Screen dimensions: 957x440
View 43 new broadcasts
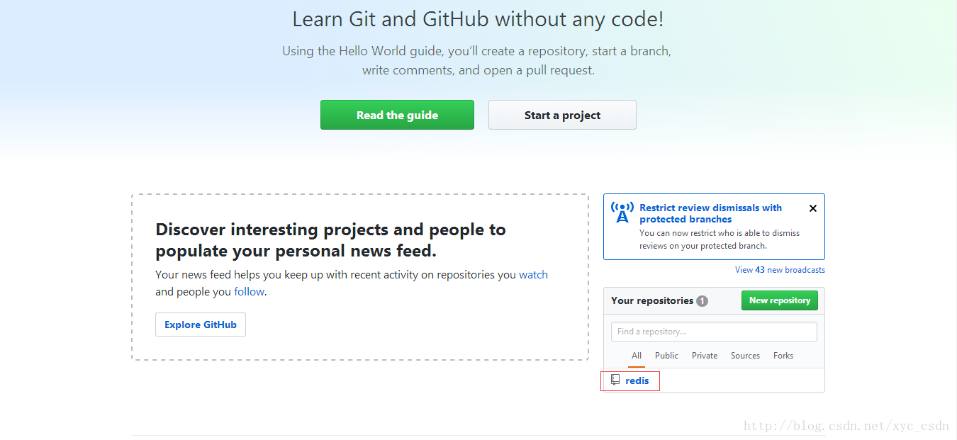(780, 270)
